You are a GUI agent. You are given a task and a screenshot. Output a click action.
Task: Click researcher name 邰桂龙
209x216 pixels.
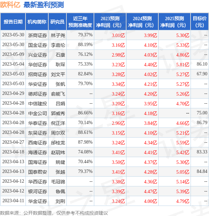click(x=58, y=143)
